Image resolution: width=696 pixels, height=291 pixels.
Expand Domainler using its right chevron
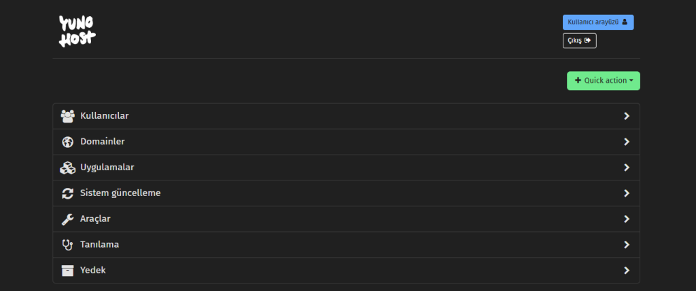pos(626,142)
